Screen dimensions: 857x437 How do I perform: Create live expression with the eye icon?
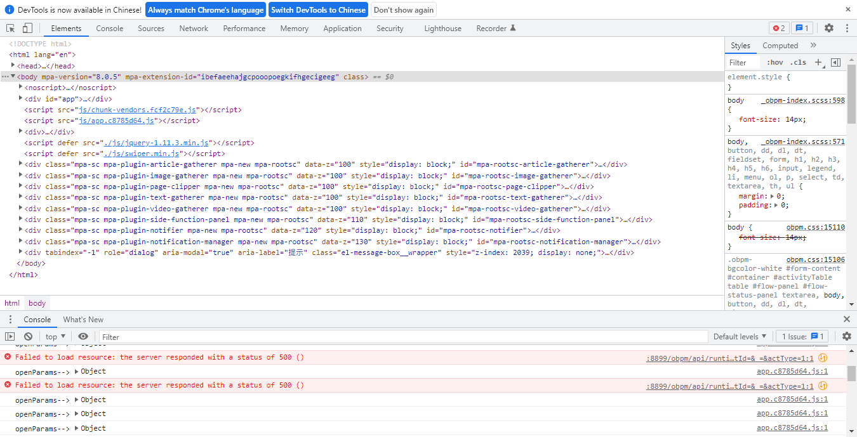83,336
